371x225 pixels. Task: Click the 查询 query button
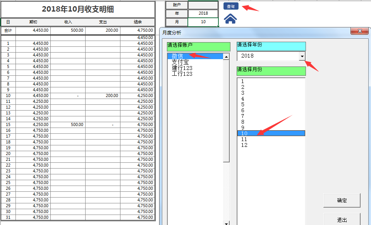point(231,6)
